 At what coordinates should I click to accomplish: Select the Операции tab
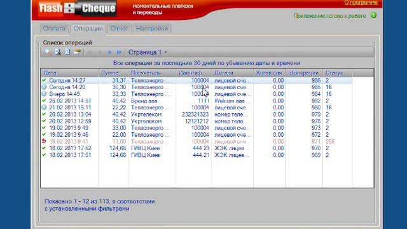coord(88,29)
